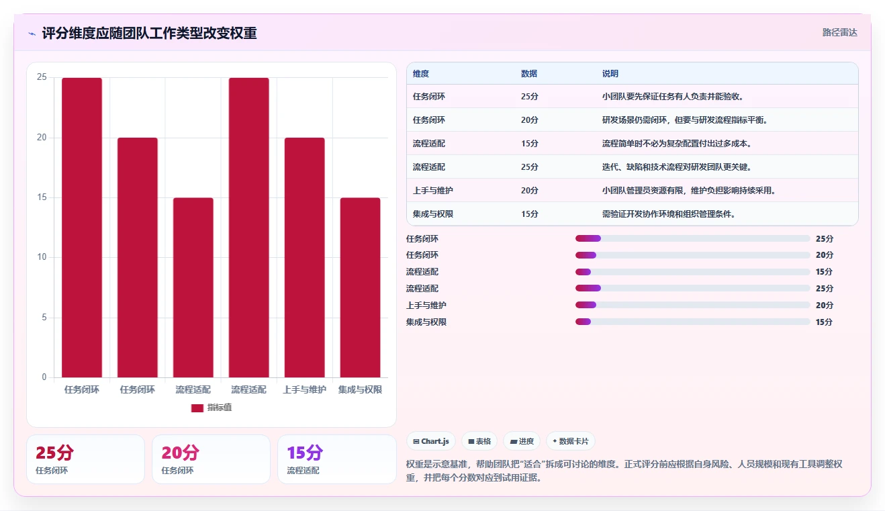This screenshot has width=885, height=511.
Task: Click the lightning icon beside the page title
Action: coord(32,34)
